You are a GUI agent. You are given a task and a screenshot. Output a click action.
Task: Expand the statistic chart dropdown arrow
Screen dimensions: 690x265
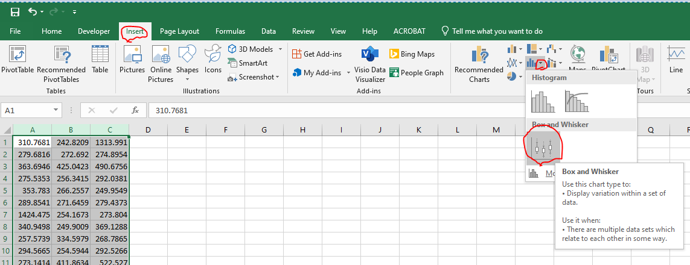pos(540,64)
